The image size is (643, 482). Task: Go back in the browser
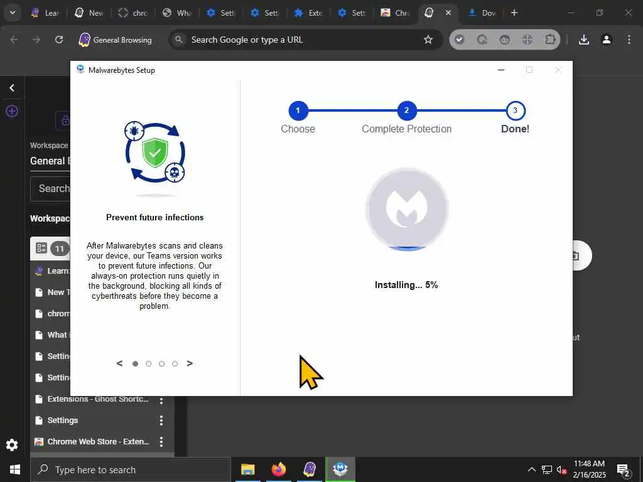coord(14,40)
